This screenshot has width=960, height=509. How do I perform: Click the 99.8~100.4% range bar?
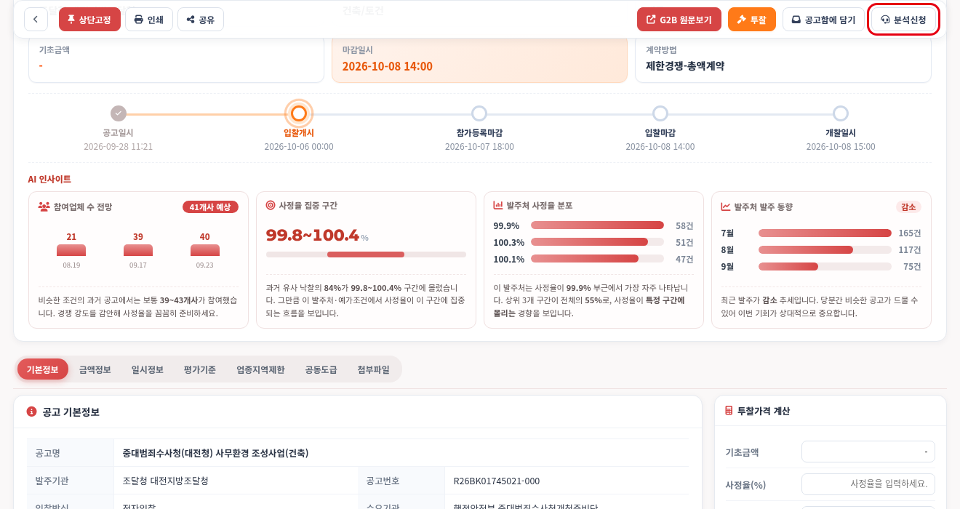pyautogui.click(x=366, y=254)
